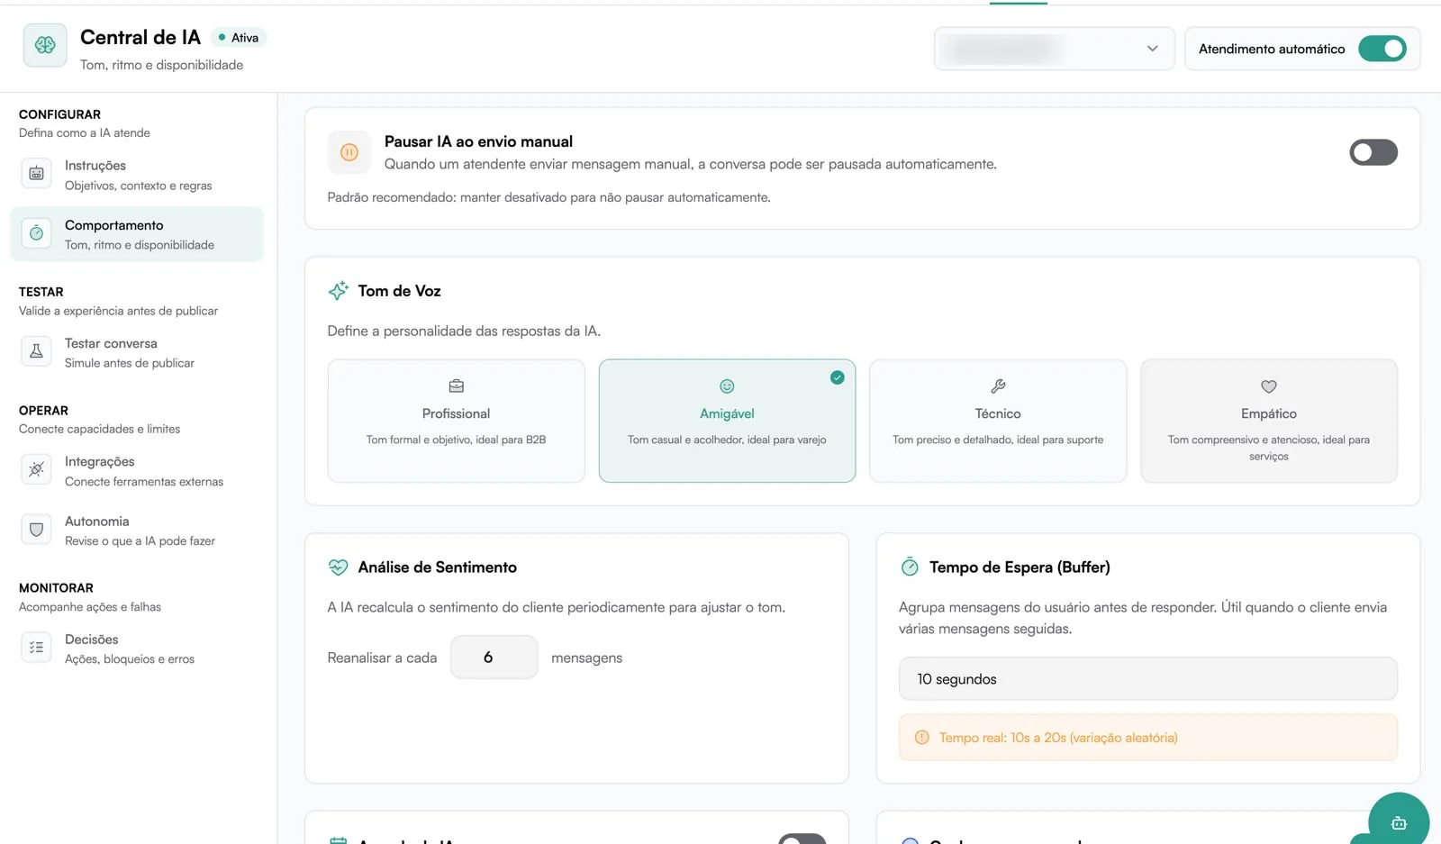Click the Instruções sidebar icon
1441x844 pixels.
point(36,173)
